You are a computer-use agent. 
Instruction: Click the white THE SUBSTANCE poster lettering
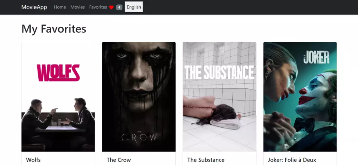click(219, 72)
